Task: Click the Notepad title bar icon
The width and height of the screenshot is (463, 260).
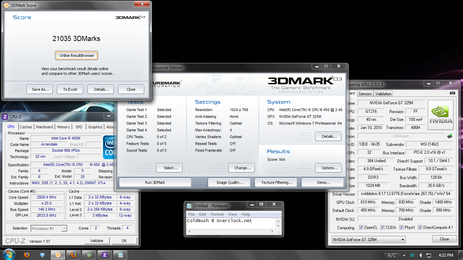Action: [x=189, y=205]
